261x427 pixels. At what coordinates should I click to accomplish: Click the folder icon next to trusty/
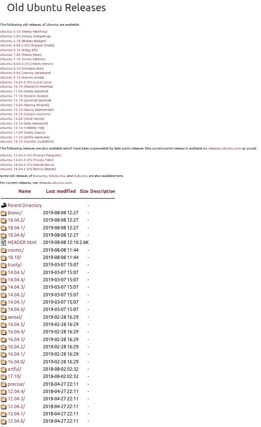pyautogui.click(x=3, y=265)
